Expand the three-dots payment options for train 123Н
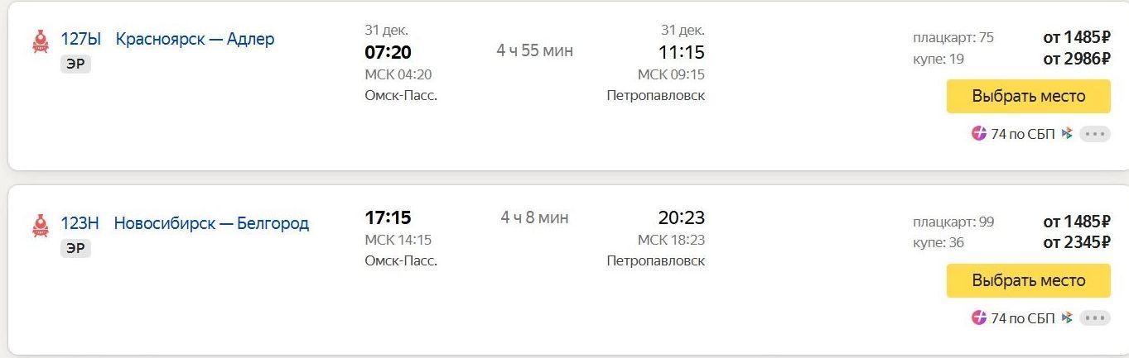 (1094, 318)
